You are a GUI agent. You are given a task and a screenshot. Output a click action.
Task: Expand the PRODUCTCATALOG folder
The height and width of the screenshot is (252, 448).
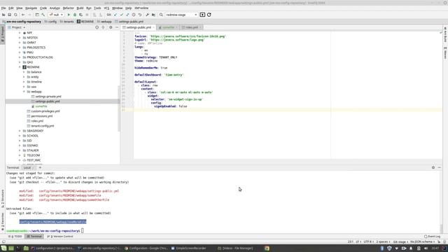(x=20, y=57)
